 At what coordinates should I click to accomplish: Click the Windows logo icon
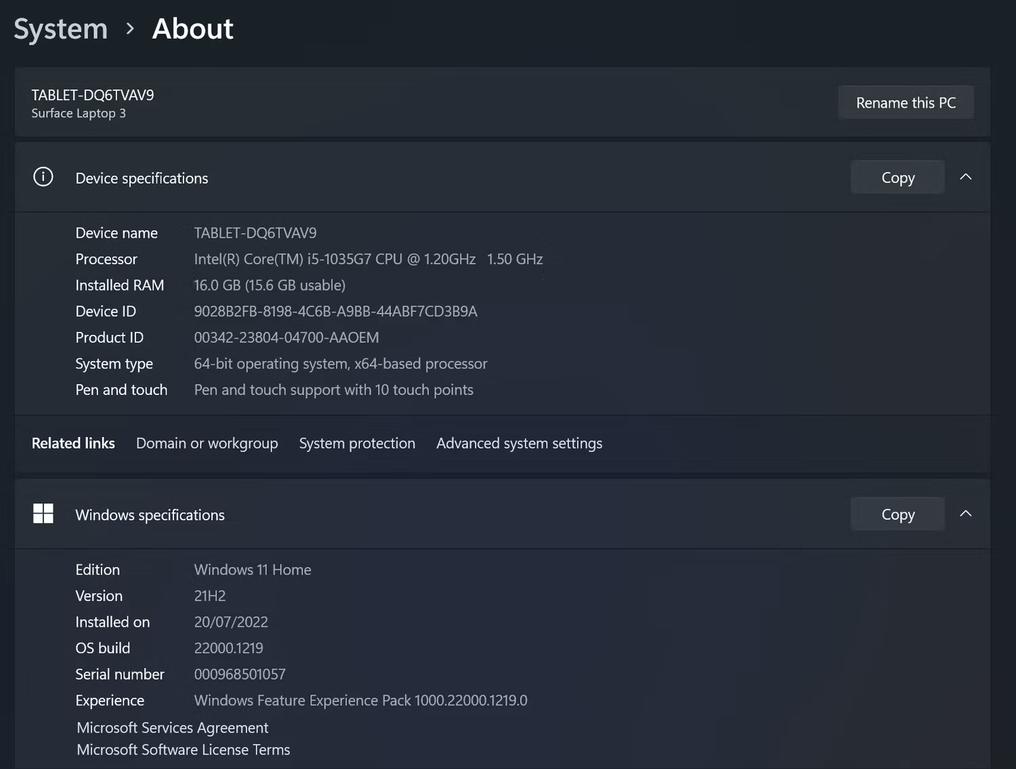[43, 514]
